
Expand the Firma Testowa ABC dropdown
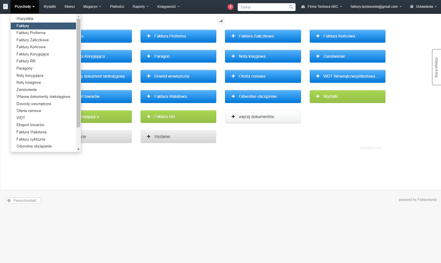tap(322, 7)
